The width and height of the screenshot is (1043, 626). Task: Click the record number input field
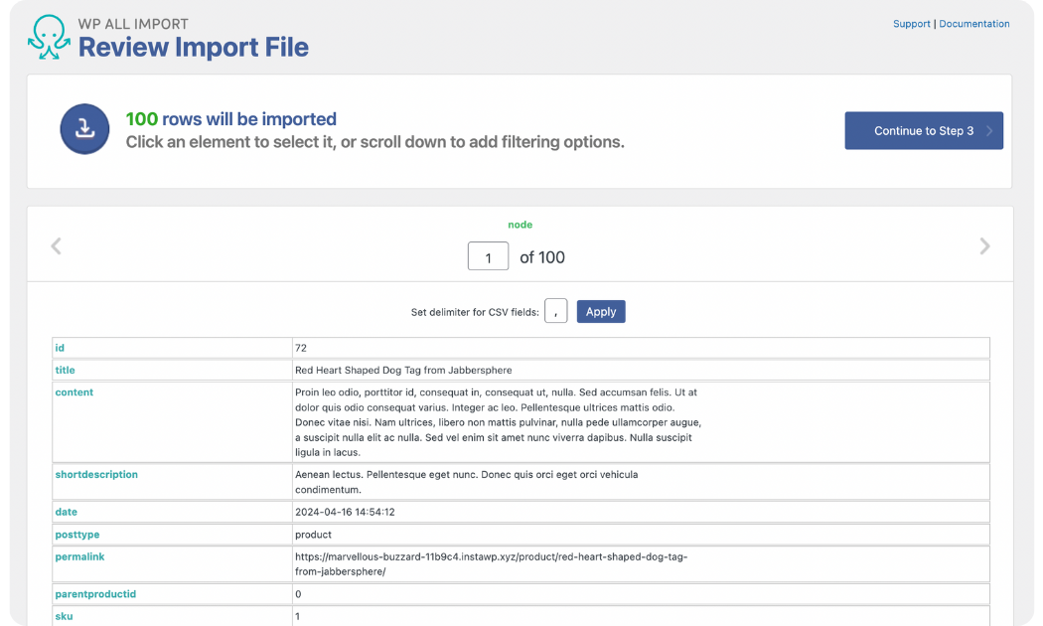[488, 257]
